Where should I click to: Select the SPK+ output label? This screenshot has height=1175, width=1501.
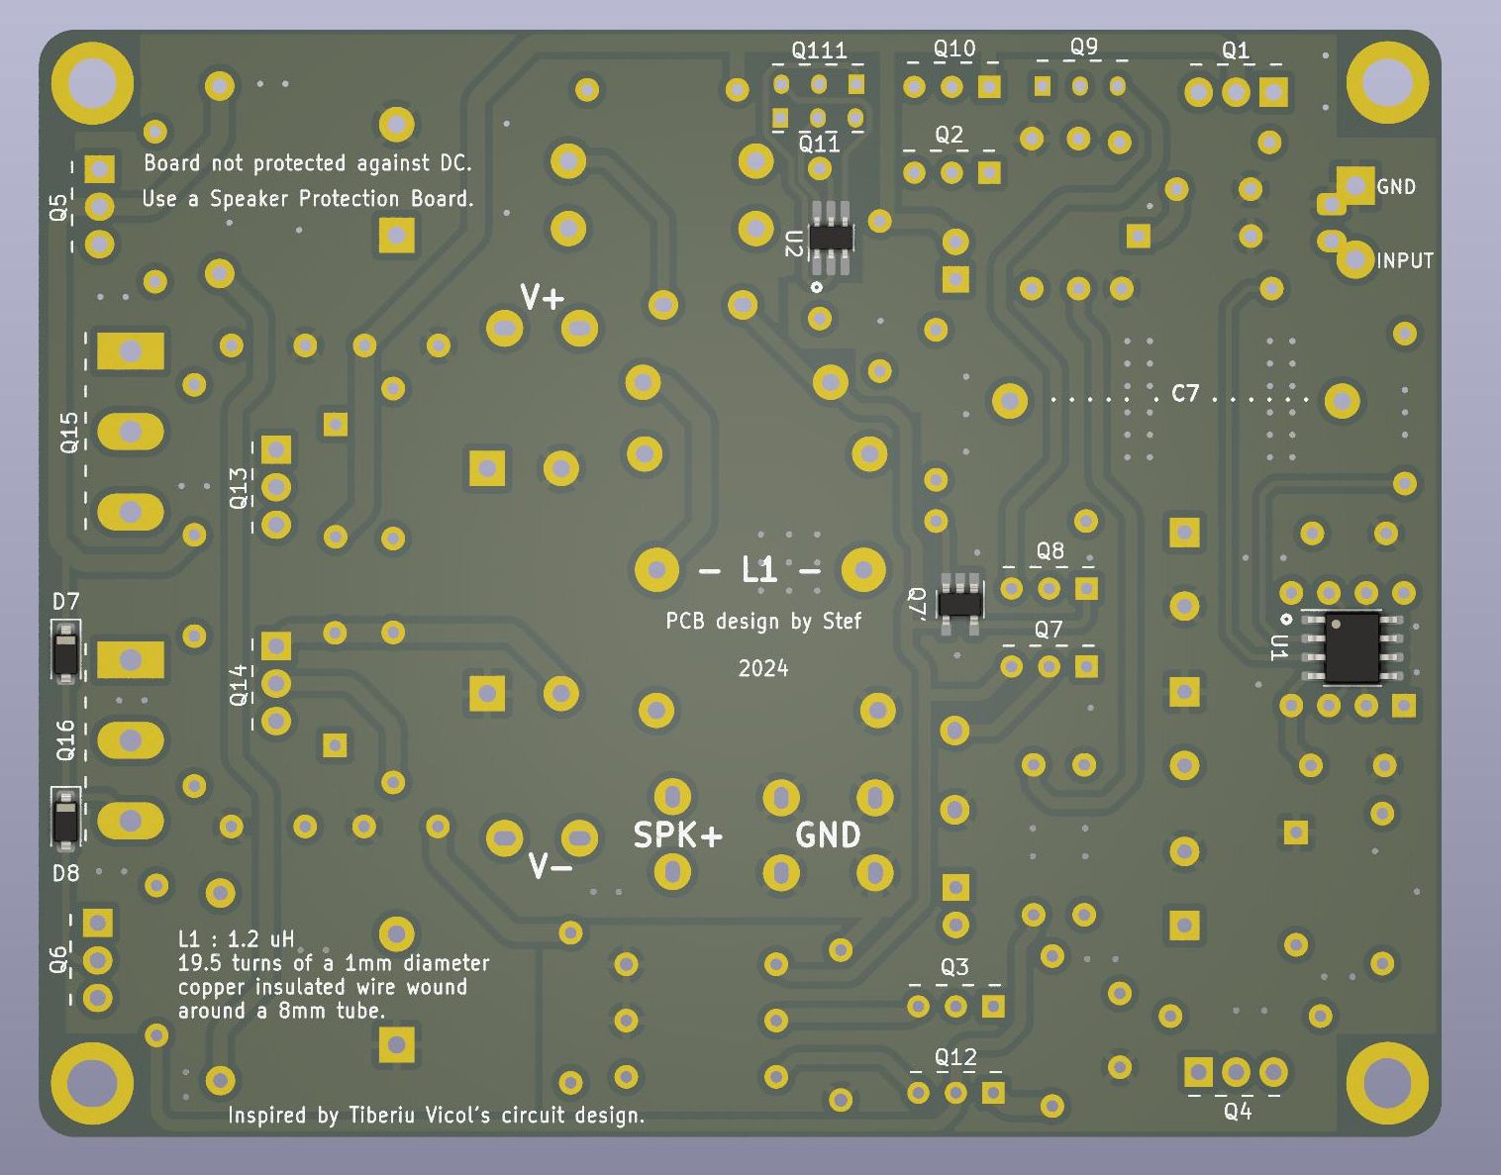(x=678, y=835)
